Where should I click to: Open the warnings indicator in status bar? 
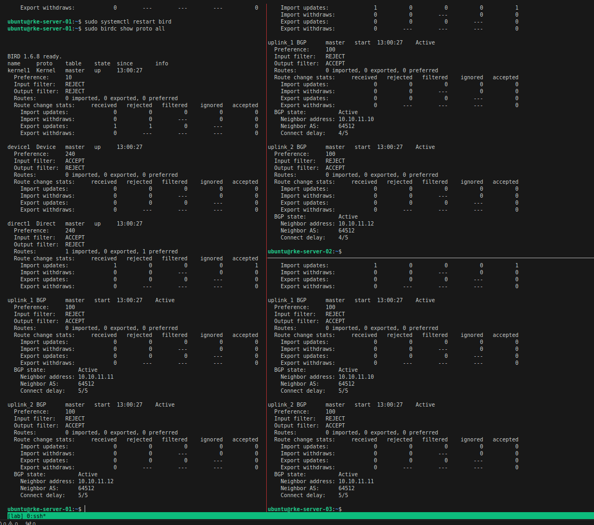tap(12, 523)
